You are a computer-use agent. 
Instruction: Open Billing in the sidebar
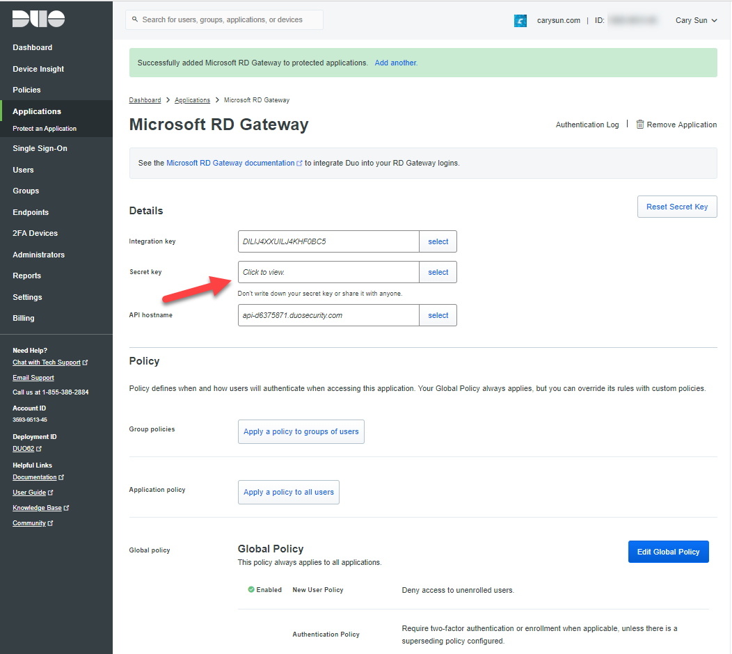tap(24, 319)
